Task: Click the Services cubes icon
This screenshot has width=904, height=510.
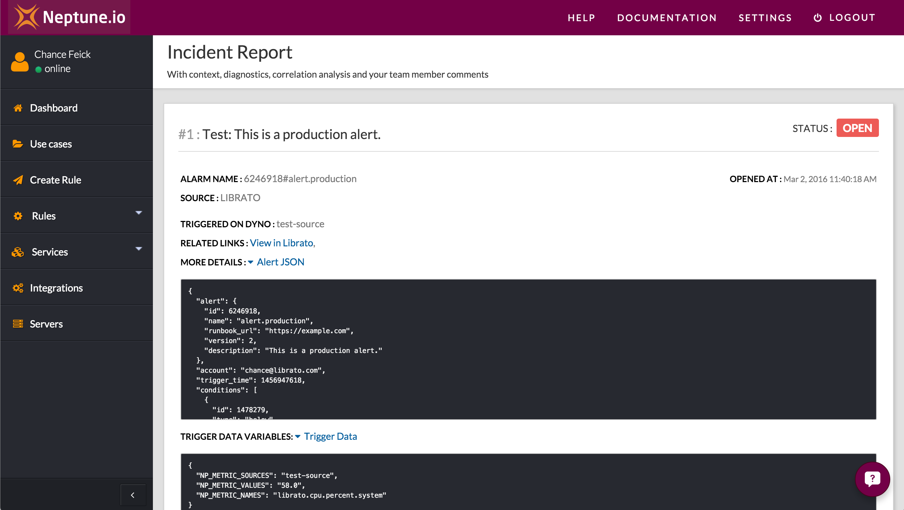Action: pyautogui.click(x=18, y=252)
